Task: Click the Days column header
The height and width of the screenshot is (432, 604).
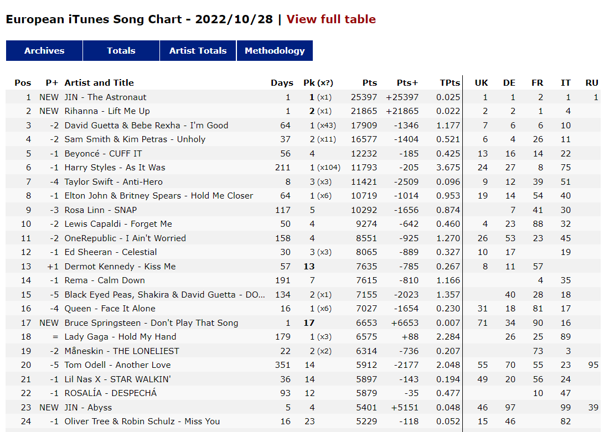Action: click(282, 83)
